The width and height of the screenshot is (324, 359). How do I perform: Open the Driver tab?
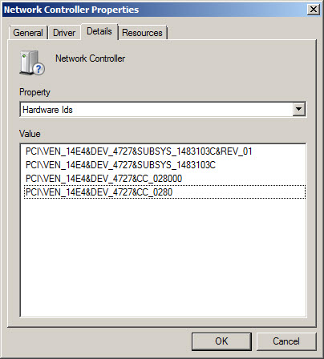[64, 33]
